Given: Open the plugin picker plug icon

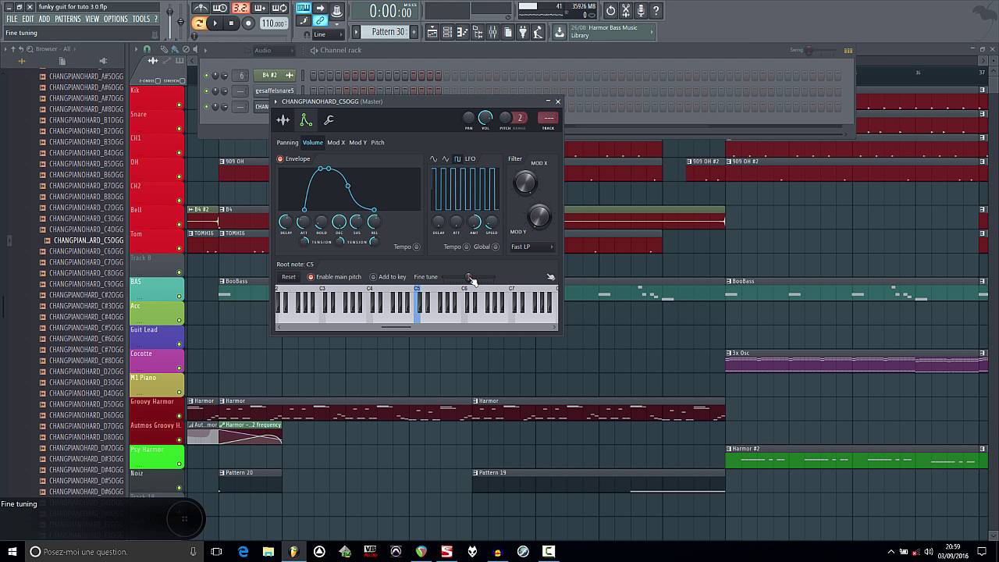Looking at the screenshot, I should (523, 32).
